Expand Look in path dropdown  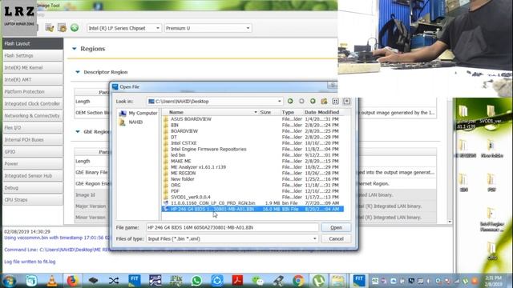(279, 102)
